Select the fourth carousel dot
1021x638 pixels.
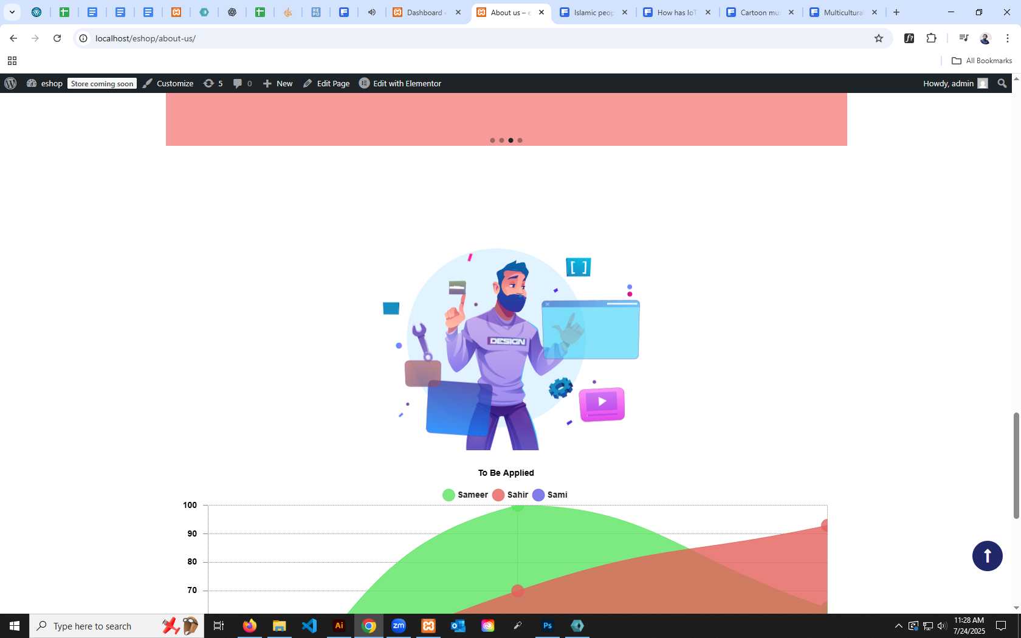(x=520, y=140)
